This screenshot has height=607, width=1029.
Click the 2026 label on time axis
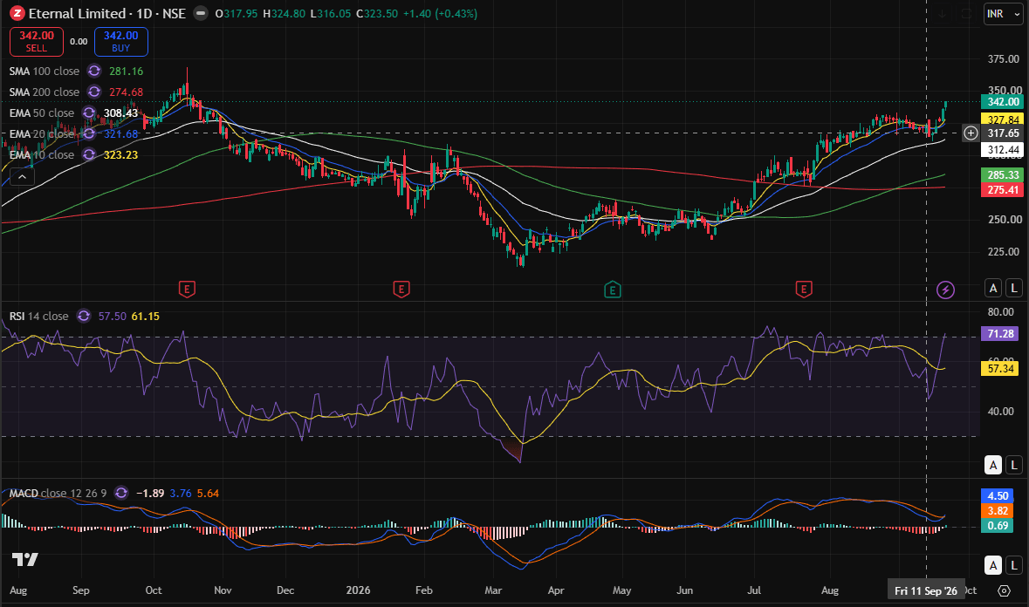pyautogui.click(x=359, y=590)
